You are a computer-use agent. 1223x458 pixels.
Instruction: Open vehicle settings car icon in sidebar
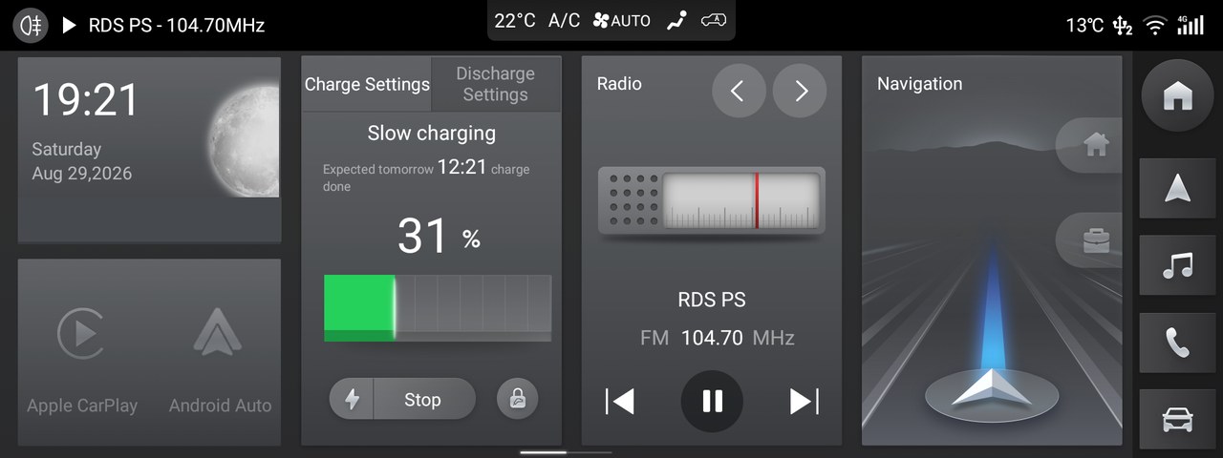1177,419
